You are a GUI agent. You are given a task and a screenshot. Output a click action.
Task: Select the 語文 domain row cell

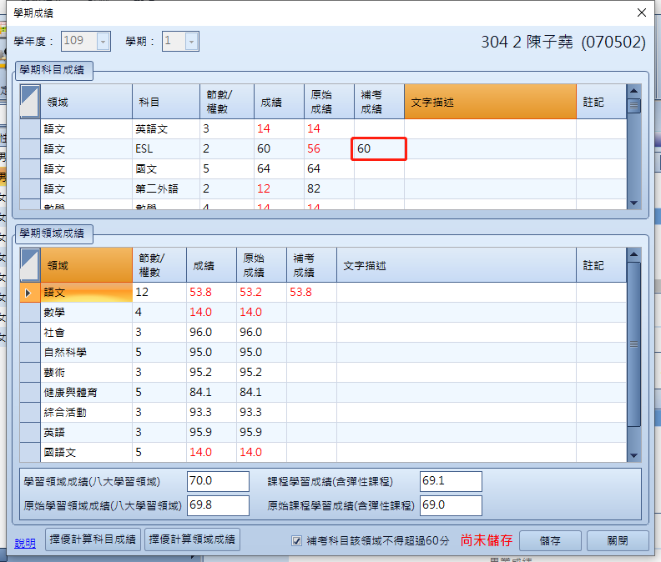point(87,293)
